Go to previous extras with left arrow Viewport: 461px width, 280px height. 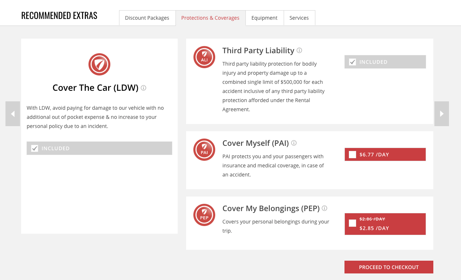(x=13, y=114)
